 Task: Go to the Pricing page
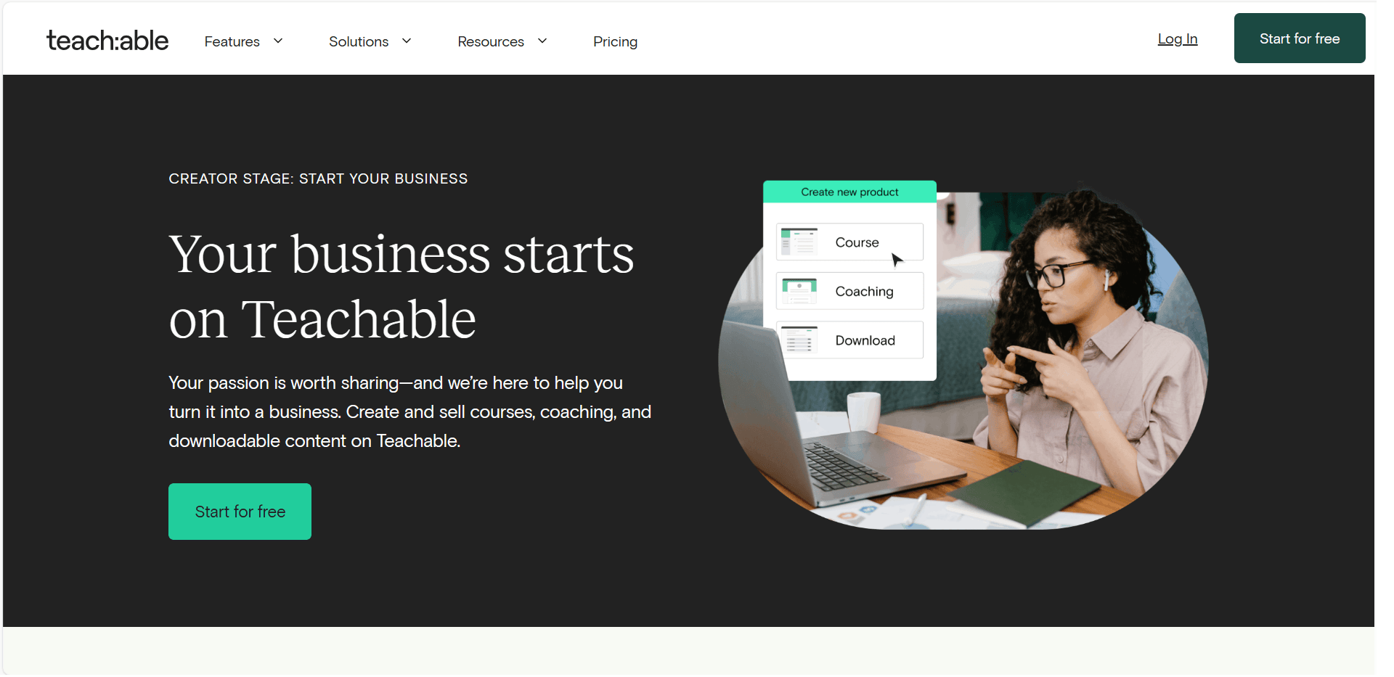[615, 41]
